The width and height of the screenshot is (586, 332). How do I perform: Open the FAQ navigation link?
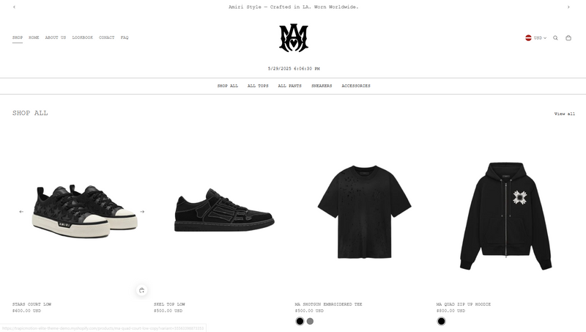125,37
